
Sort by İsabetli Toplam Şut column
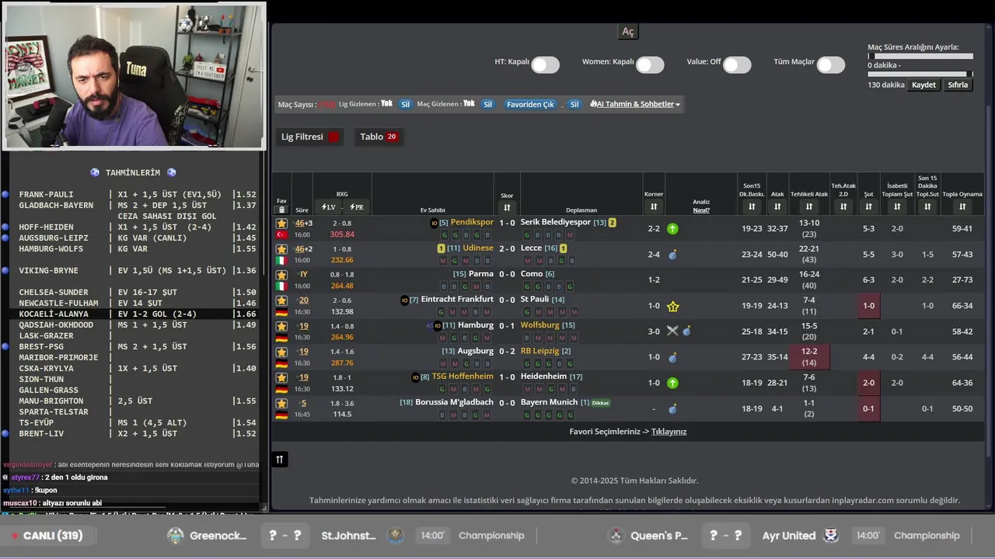point(897,207)
